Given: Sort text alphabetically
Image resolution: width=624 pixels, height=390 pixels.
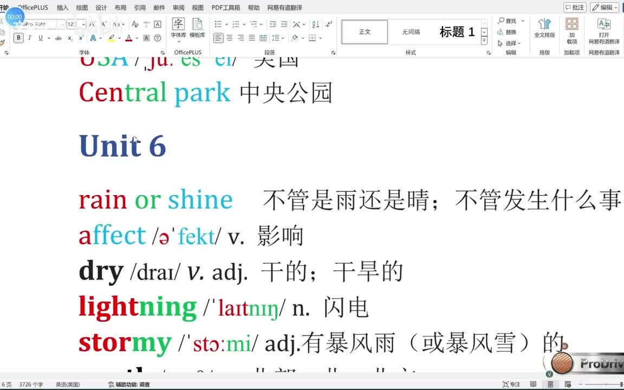Looking at the screenshot, I should (316, 24).
